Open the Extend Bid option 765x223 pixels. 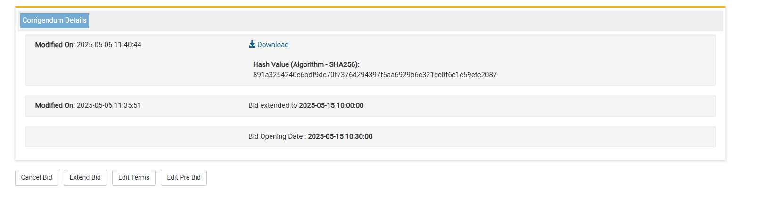pos(85,178)
